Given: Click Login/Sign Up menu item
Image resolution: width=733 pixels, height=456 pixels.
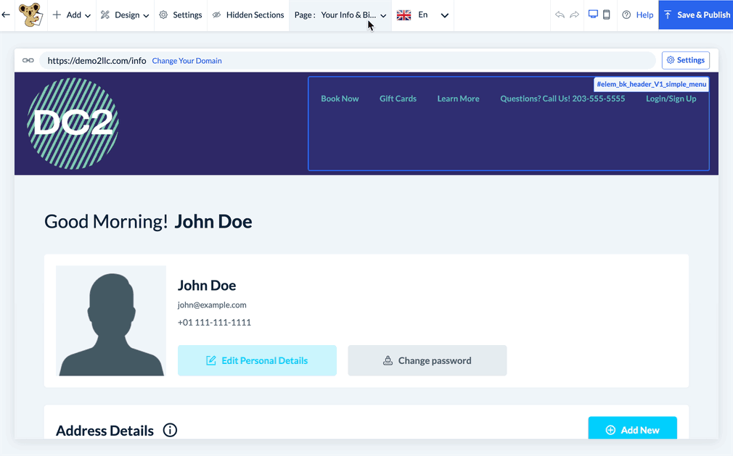Looking at the screenshot, I should 671,99.
